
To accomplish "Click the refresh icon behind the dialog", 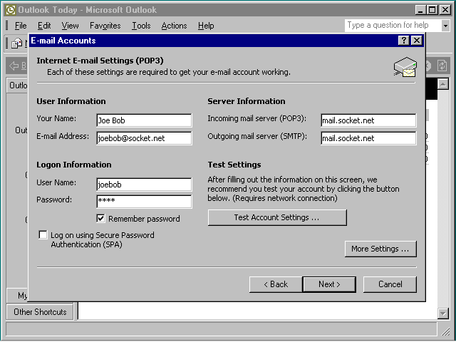I will (442, 66).
